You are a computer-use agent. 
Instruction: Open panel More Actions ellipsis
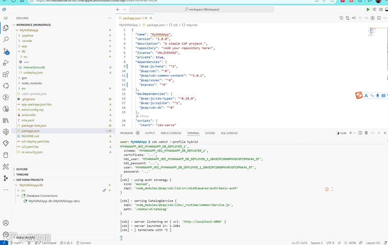click(372, 133)
